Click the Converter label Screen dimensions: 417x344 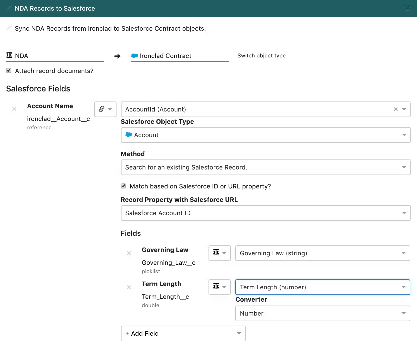251,299
